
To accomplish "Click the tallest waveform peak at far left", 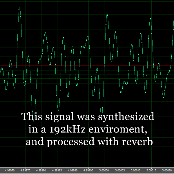I will click(x=20, y=8).
